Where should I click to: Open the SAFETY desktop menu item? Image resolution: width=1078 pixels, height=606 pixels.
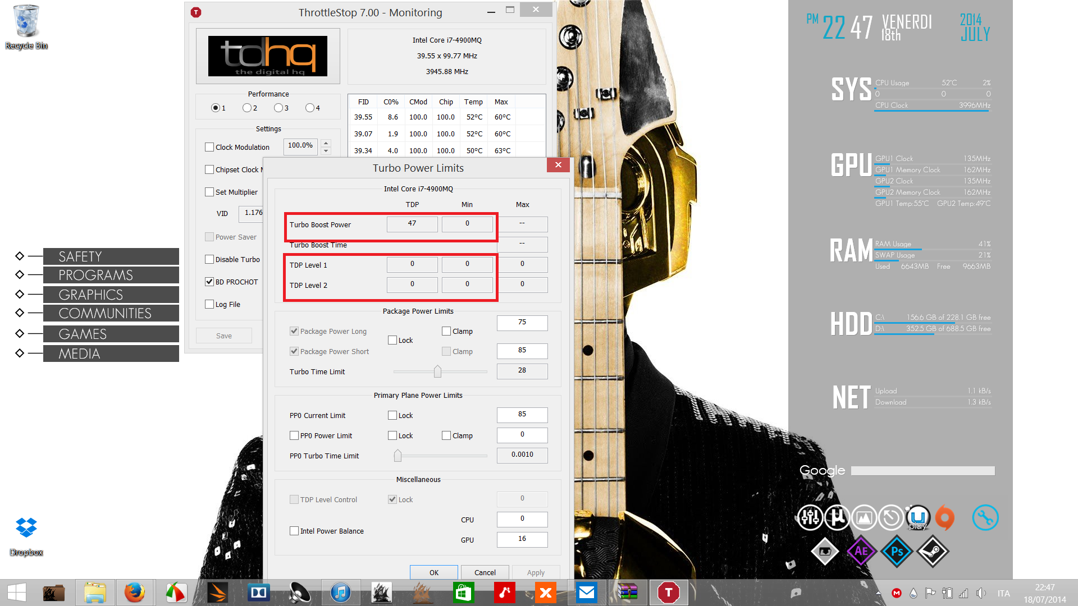(x=111, y=256)
